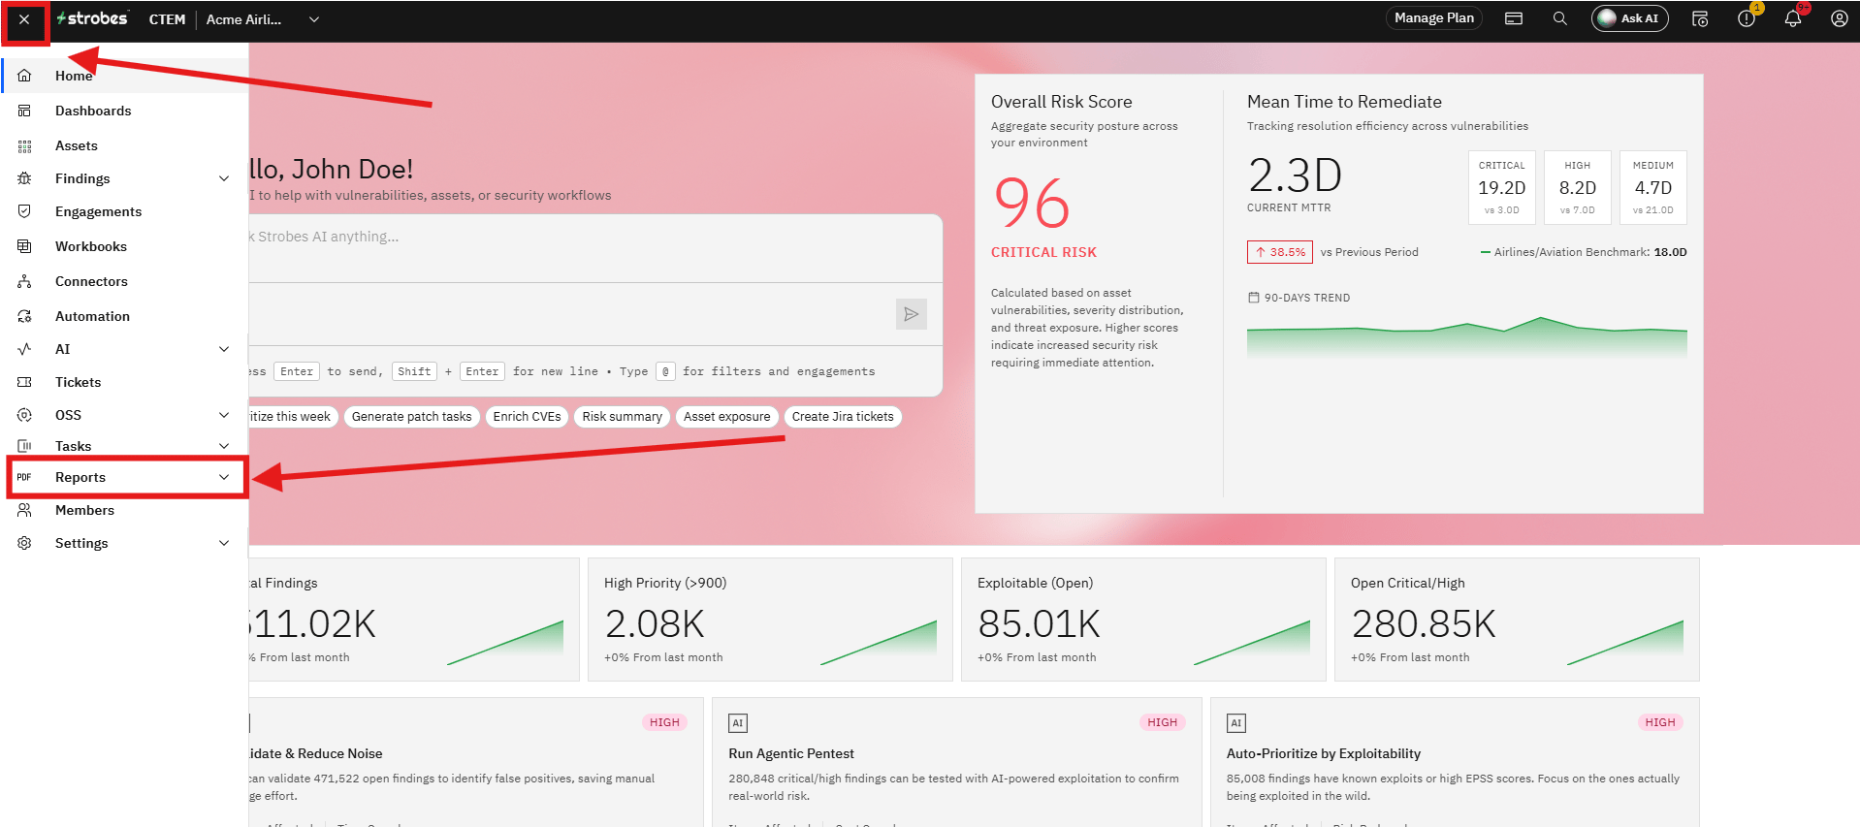Click the Tickets icon in sidebar
The width and height of the screenshot is (1860, 827).
(x=25, y=382)
